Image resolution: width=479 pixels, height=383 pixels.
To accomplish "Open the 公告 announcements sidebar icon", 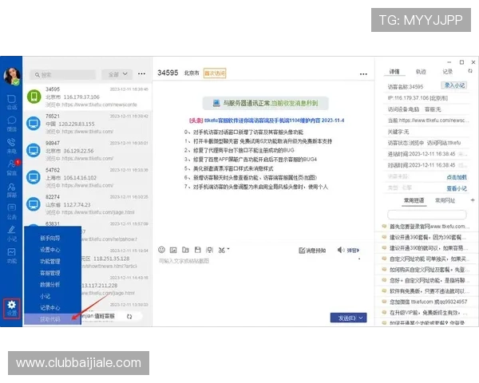I will point(12,212).
